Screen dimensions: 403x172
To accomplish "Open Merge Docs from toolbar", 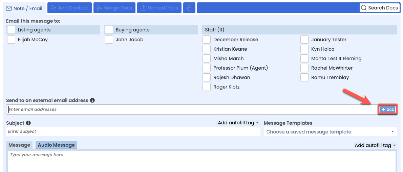I will point(114,8).
